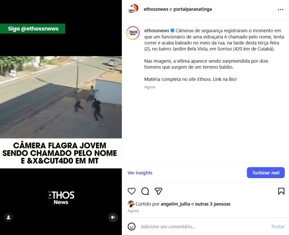Viewport: 289px width, 235px height.
Task: Save post with bookmark icon
Action: tap(281, 191)
